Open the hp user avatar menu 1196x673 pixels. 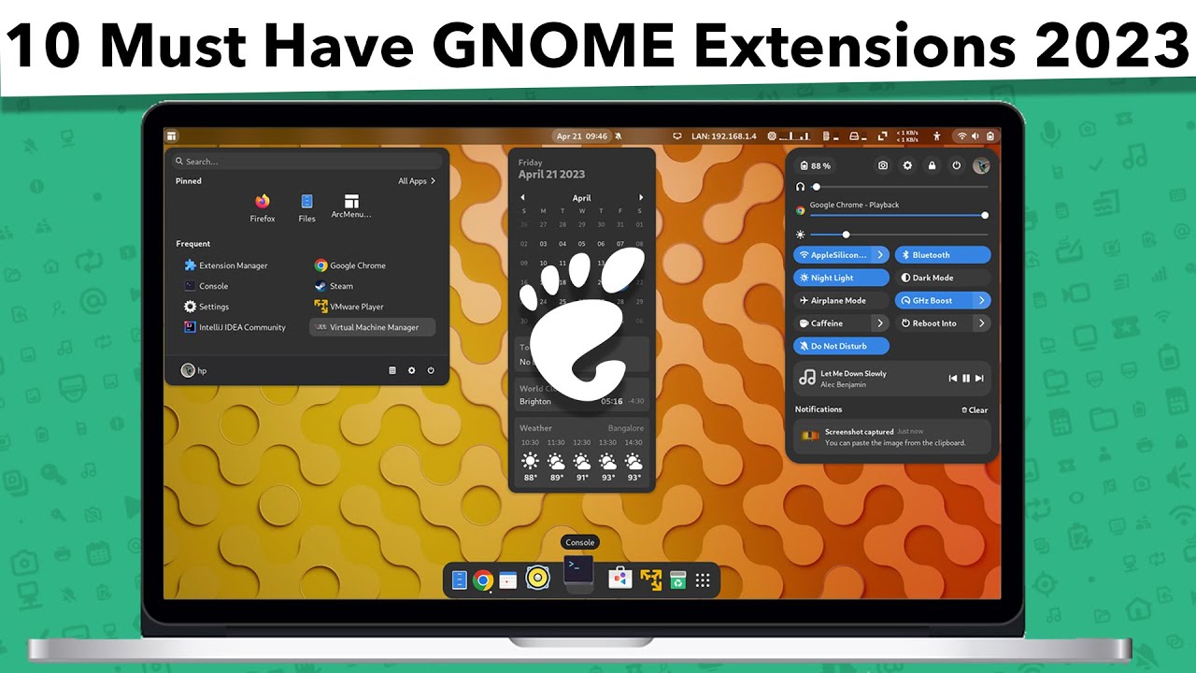[193, 370]
